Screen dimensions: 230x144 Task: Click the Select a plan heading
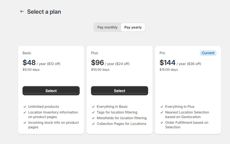tap(44, 12)
